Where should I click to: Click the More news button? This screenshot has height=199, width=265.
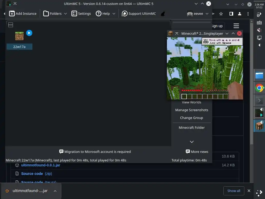[197, 152]
